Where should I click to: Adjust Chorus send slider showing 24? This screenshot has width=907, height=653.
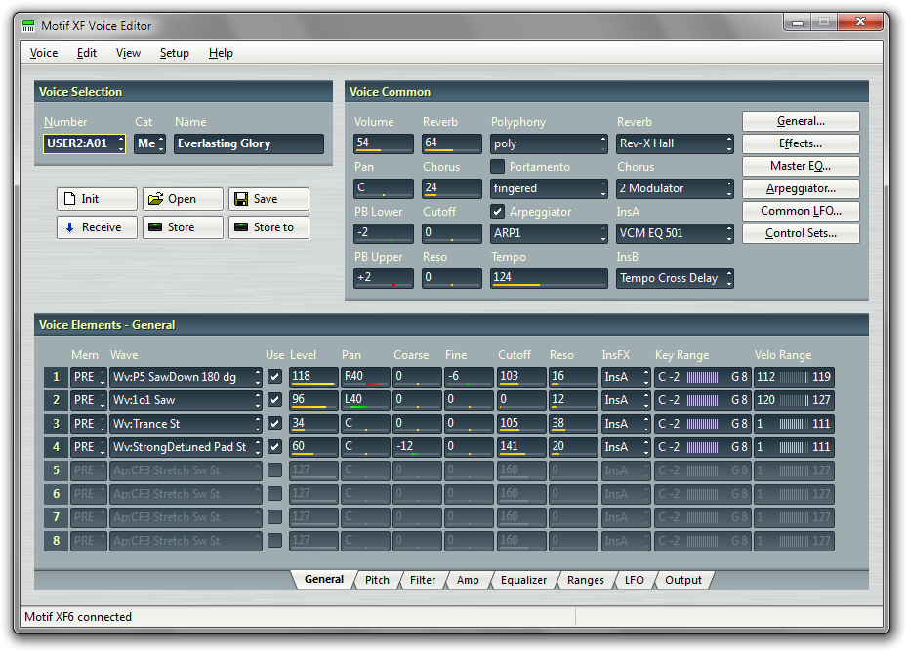coord(452,188)
